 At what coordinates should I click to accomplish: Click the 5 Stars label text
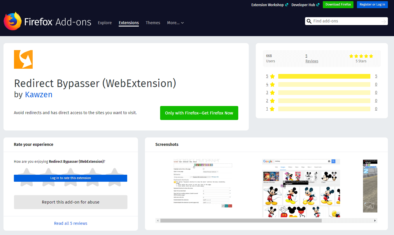point(361,61)
